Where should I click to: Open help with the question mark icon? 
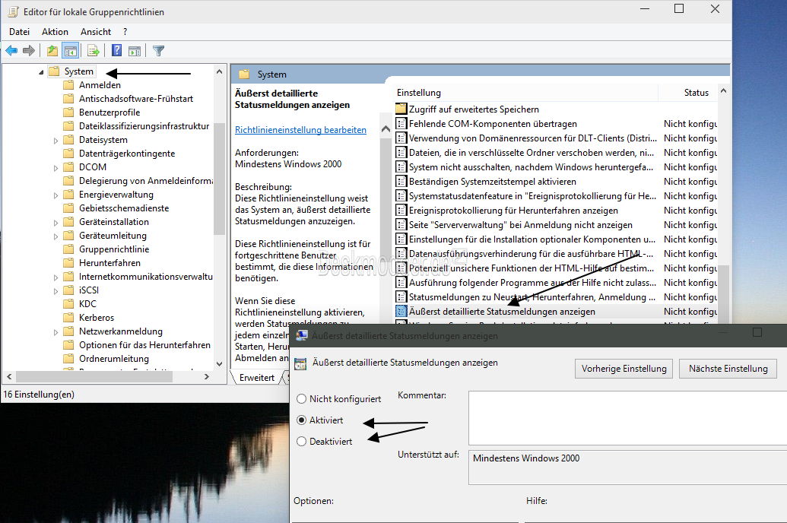(116, 51)
